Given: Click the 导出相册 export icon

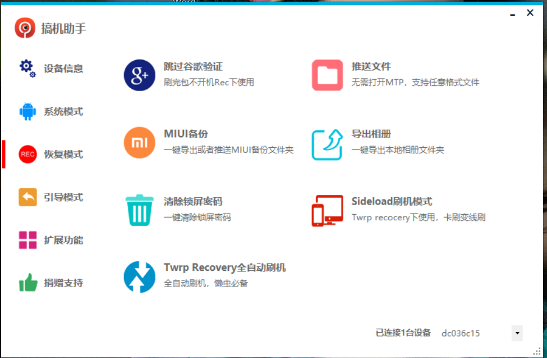Looking at the screenshot, I should [x=328, y=142].
